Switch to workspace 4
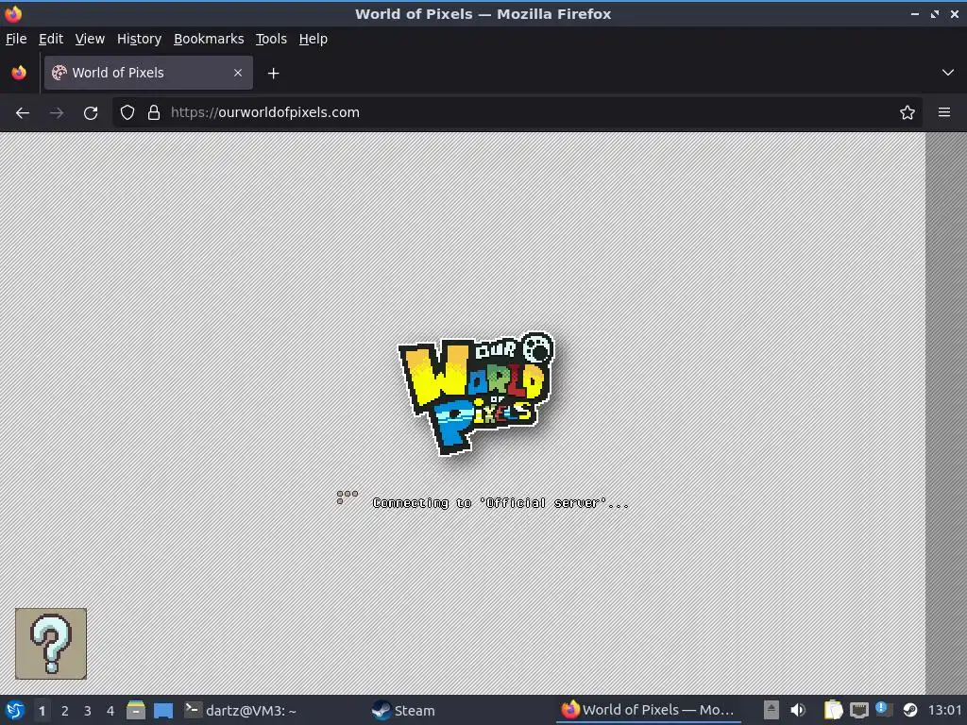Image resolution: width=967 pixels, height=725 pixels. pyautogui.click(x=110, y=711)
